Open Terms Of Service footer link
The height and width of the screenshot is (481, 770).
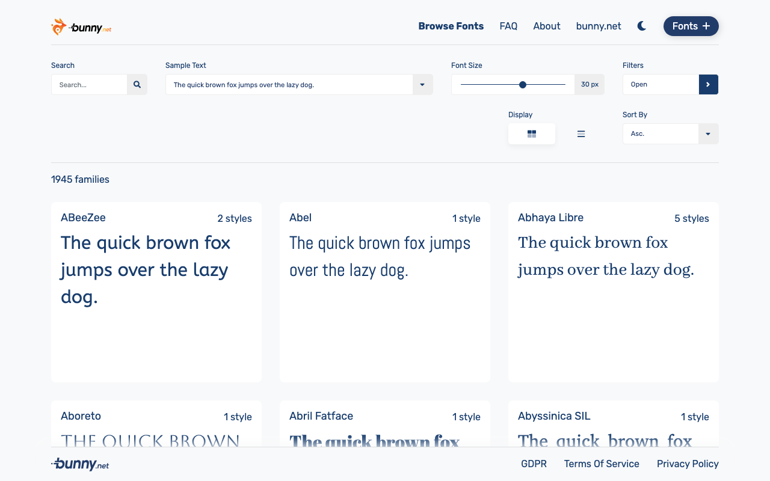coord(602,464)
